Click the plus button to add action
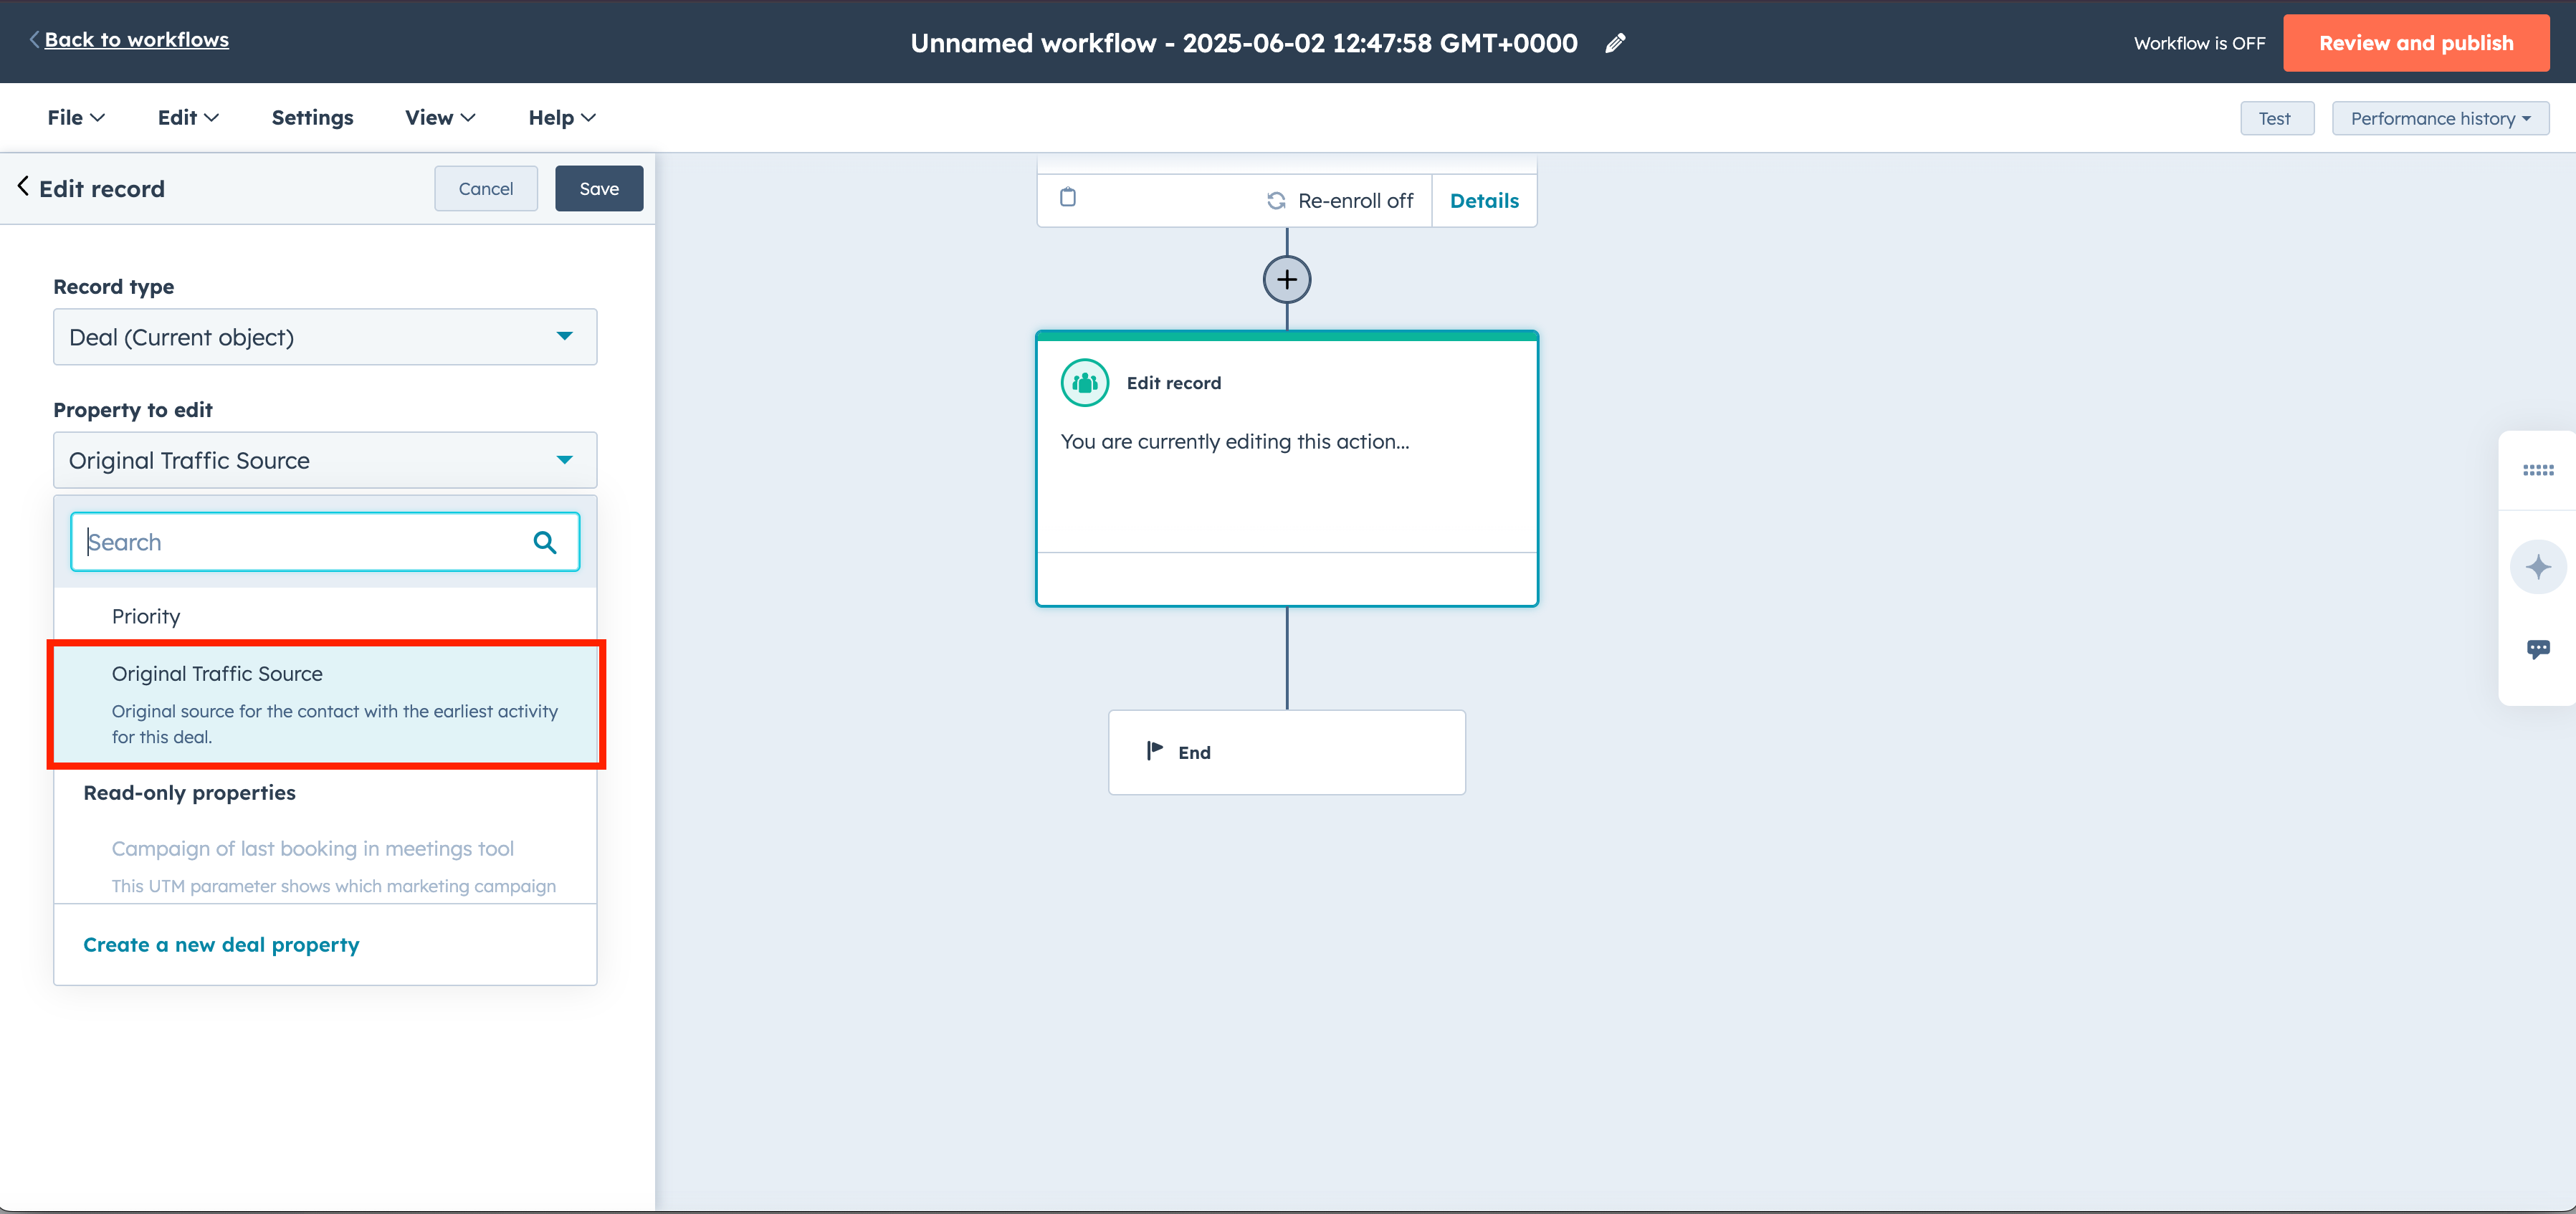The height and width of the screenshot is (1214, 2576). (1287, 279)
